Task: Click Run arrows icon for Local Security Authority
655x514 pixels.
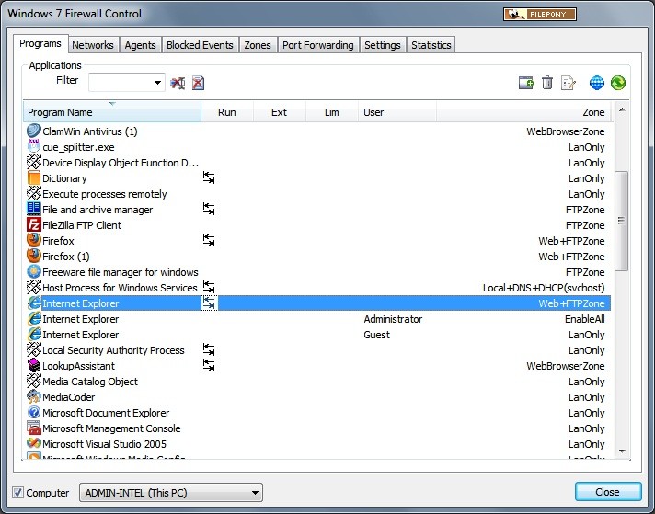Action: coord(209,349)
